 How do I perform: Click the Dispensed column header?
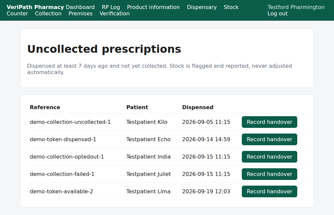198,107
